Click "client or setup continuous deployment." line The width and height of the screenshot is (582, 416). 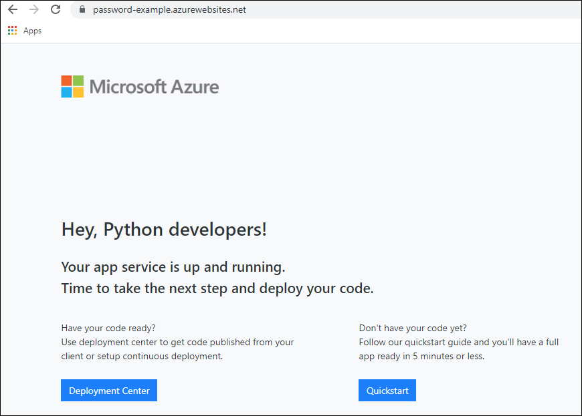pyautogui.click(x=142, y=357)
